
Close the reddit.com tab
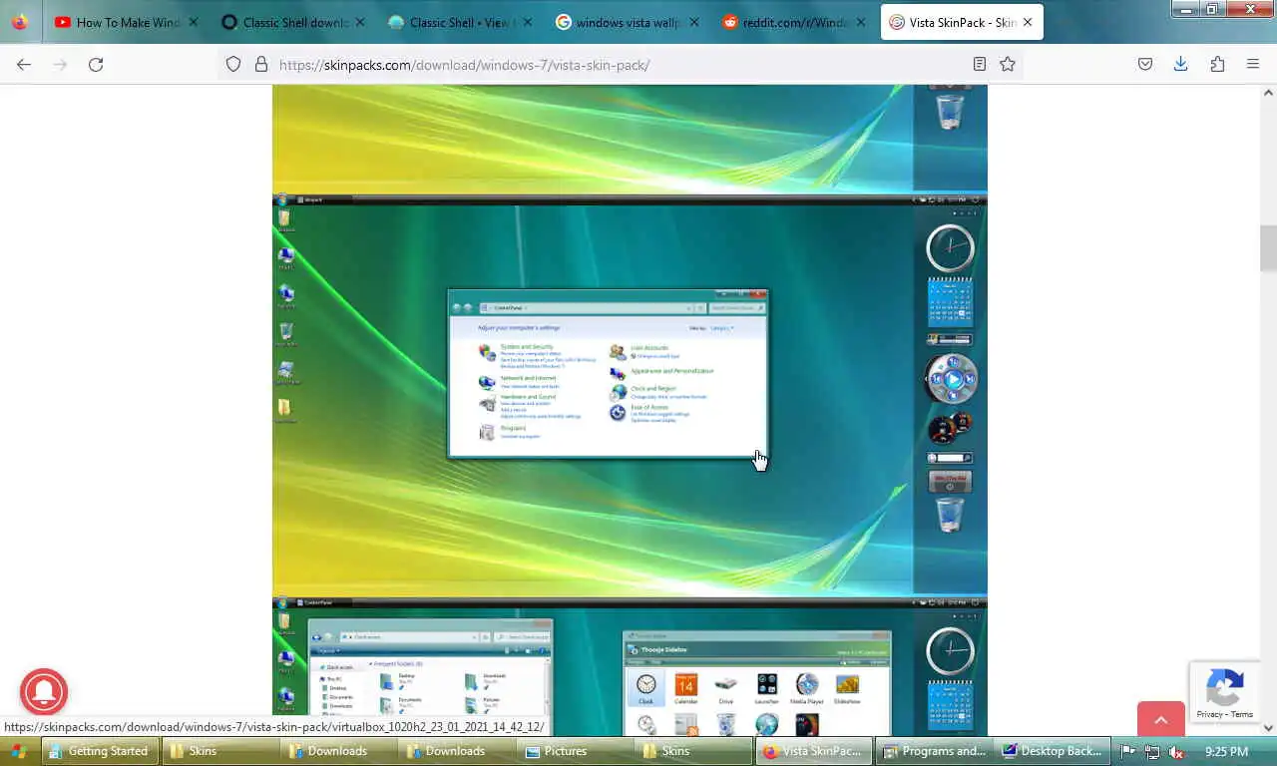coord(860,22)
